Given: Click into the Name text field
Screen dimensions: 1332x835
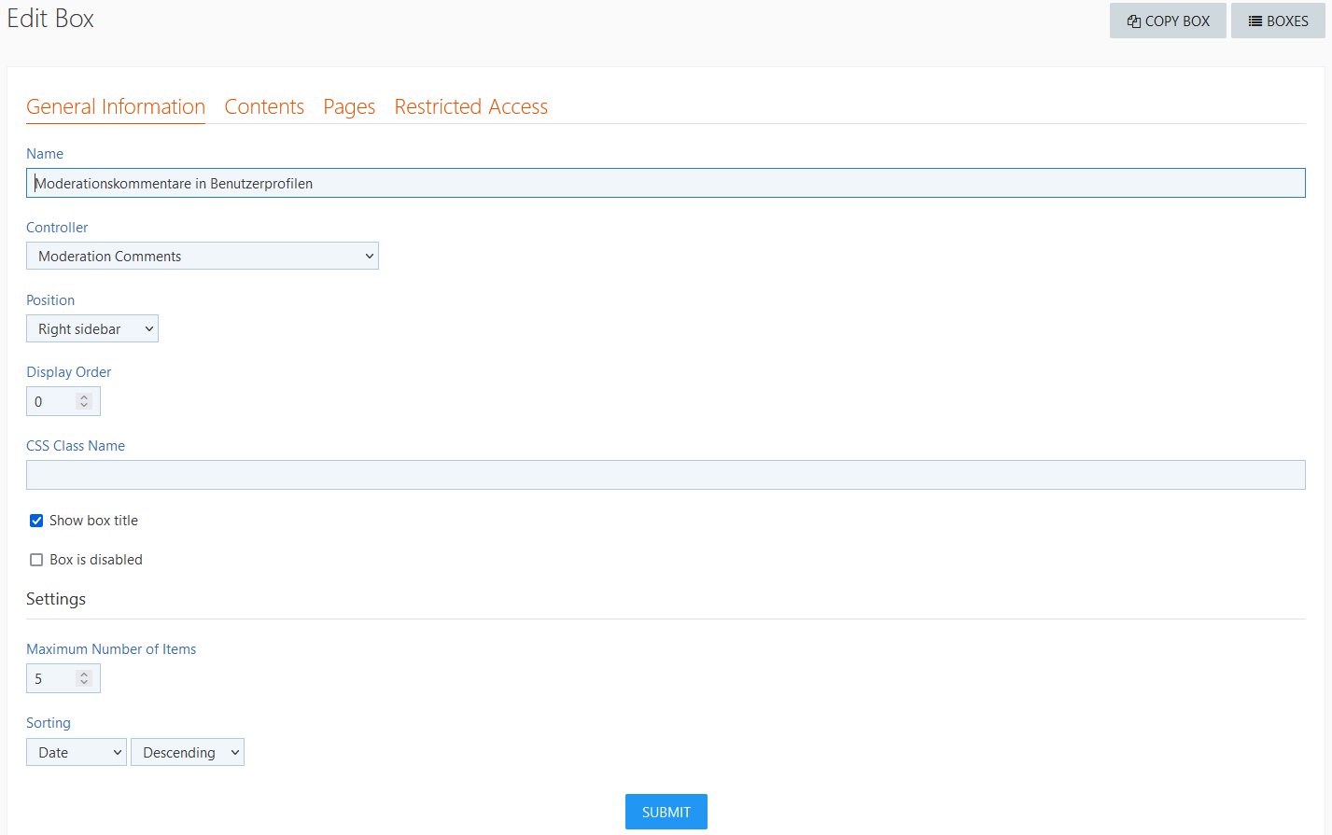Looking at the screenshot, I should click(666, 184).
